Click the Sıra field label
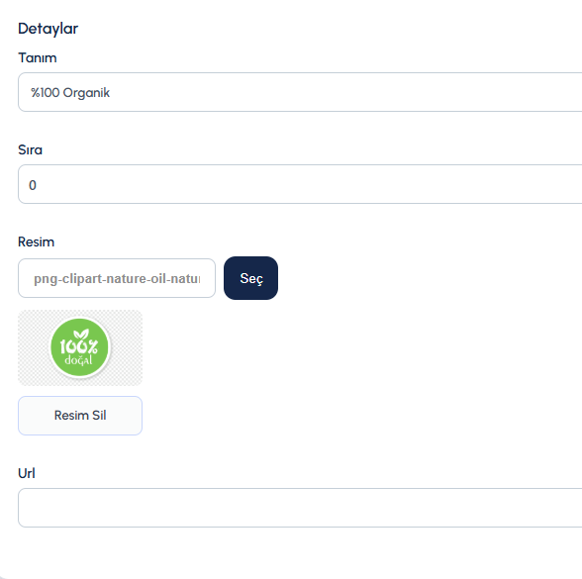 [30, 150]
